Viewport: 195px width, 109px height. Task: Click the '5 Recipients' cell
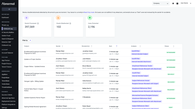click(x=86, y=97)
